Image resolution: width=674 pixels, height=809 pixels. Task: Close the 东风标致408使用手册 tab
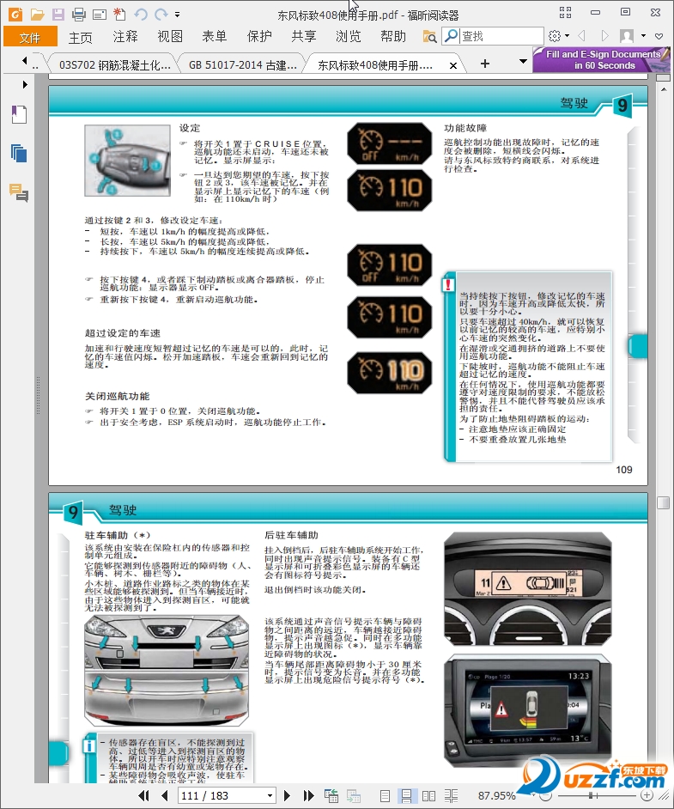tap(453, 65)
